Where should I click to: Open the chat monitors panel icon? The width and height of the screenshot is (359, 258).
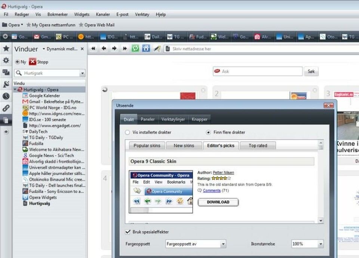[6, 72]
